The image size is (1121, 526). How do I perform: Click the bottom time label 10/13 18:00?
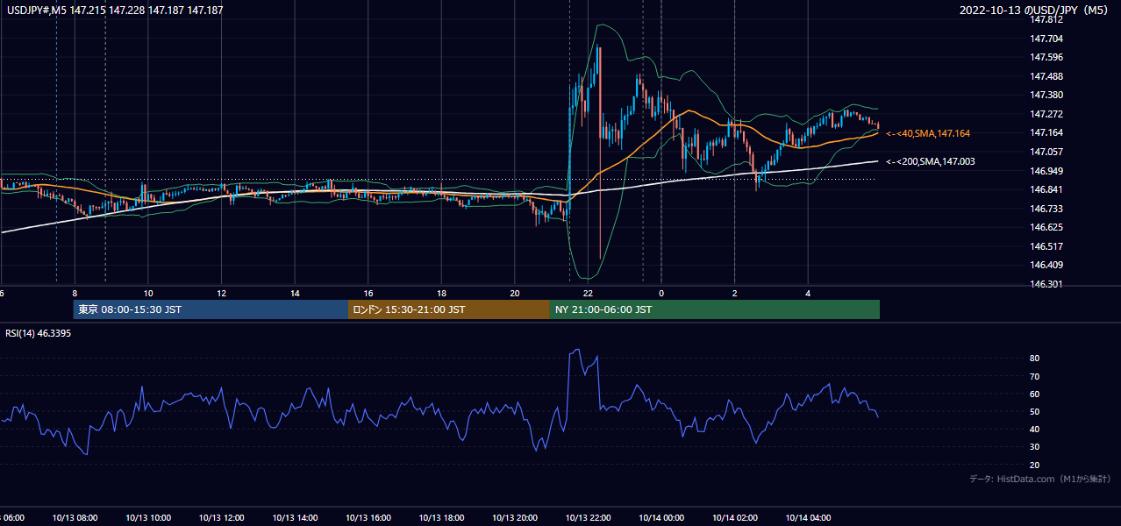(x=442, y=518)
